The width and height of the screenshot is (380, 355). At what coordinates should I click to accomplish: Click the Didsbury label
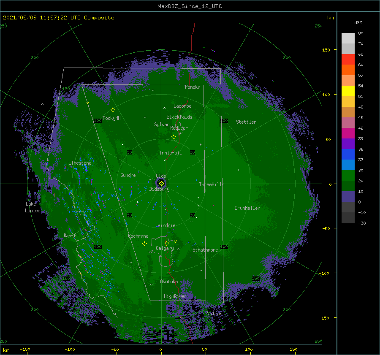[159, 189]
